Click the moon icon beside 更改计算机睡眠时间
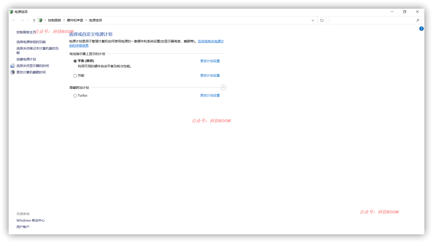This screenshot has width=433, height=243. pos(12,72)
